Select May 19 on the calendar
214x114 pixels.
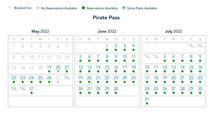coord(49,67)
